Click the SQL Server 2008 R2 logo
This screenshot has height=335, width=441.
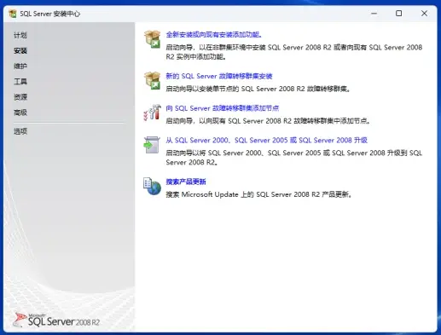click(x=56, y=321)
